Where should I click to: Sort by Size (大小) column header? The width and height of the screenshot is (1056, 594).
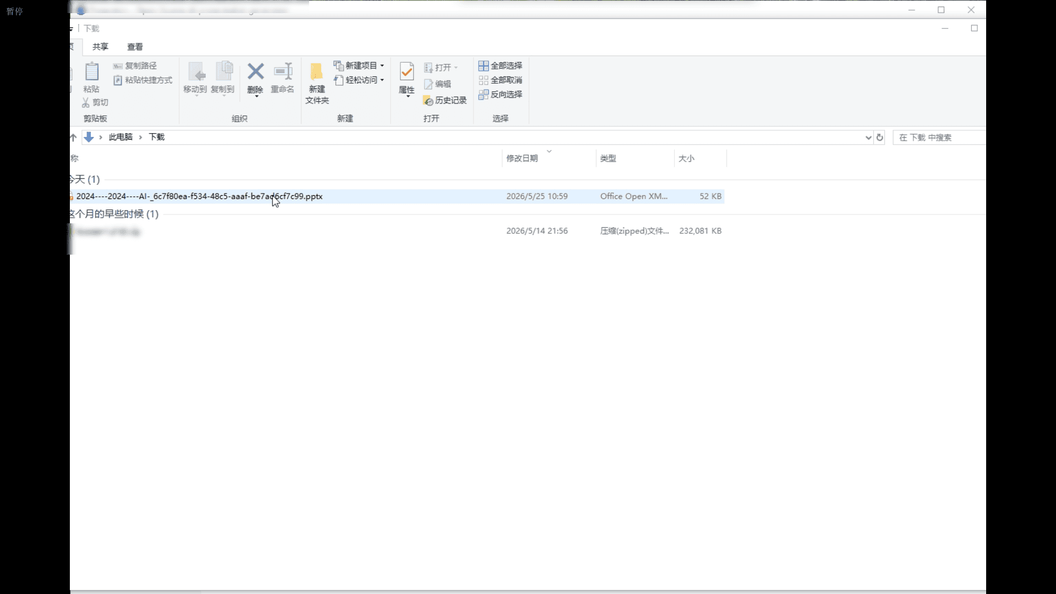pyautogui.click(x=686, y=158)
